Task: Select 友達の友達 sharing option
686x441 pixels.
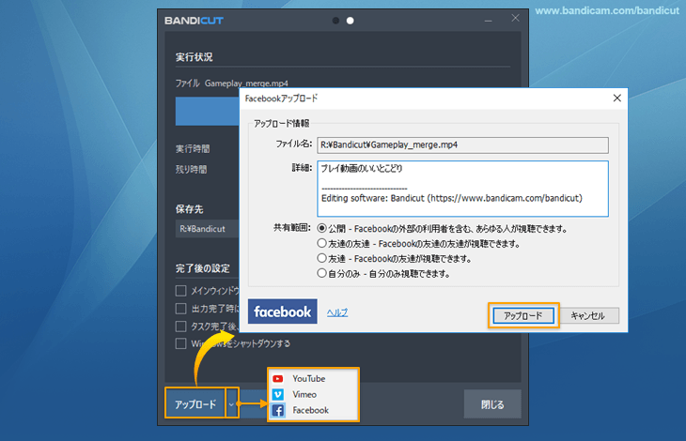Action: coord(322,243)
